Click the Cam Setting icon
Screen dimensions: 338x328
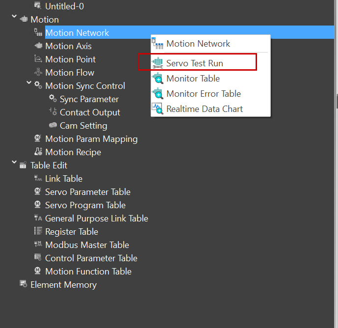[x=53, y=126]
